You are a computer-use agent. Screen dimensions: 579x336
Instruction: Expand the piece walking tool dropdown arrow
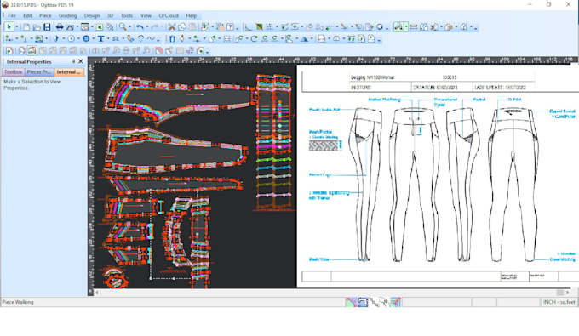[x=406, y=27]
